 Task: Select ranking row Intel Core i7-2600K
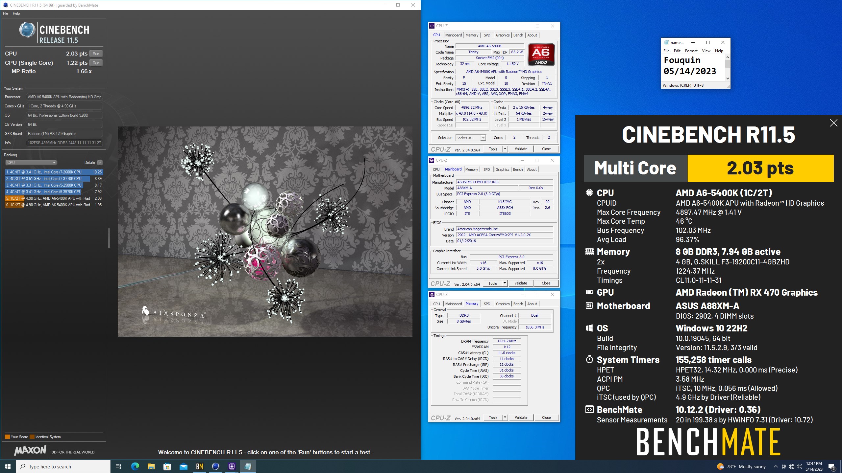54,172
